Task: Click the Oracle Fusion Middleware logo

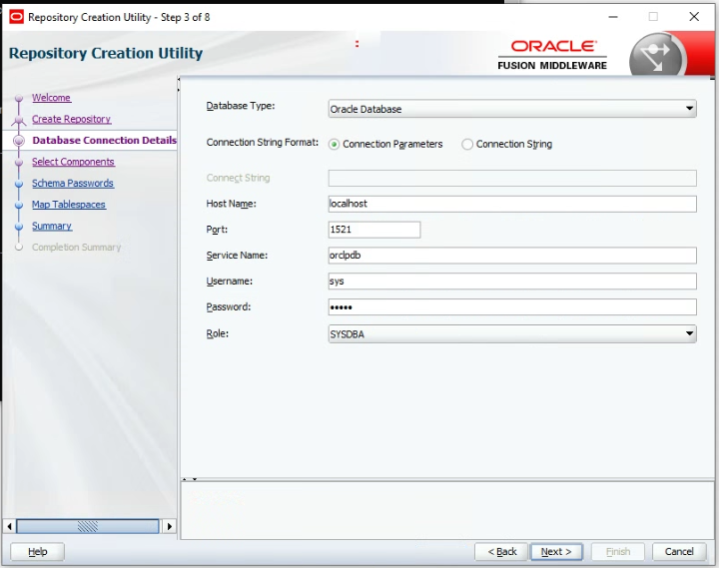Action: (x=552, y=55)
